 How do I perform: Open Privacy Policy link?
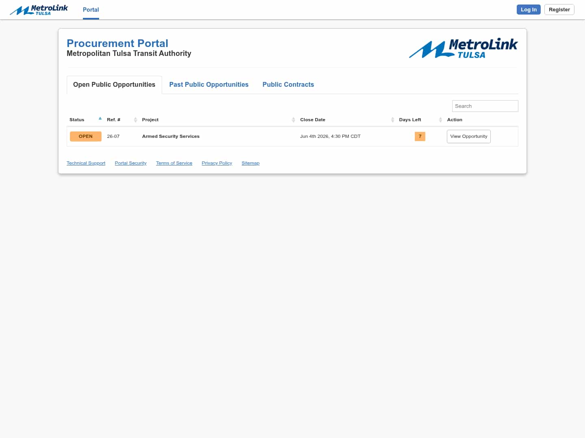[x=217, y=163]
